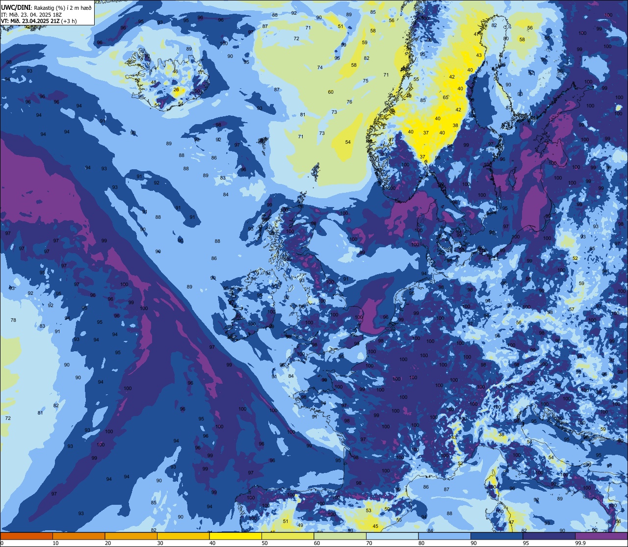The height and width of the screenshot is (547, 628).
Task: Click the '74' value in the Norwegian Sea
Action: [320, 67]
